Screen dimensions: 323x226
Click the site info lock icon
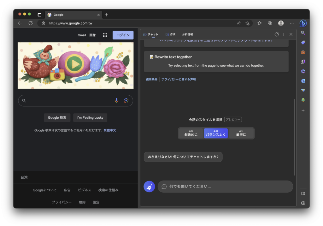click(44, 23)
